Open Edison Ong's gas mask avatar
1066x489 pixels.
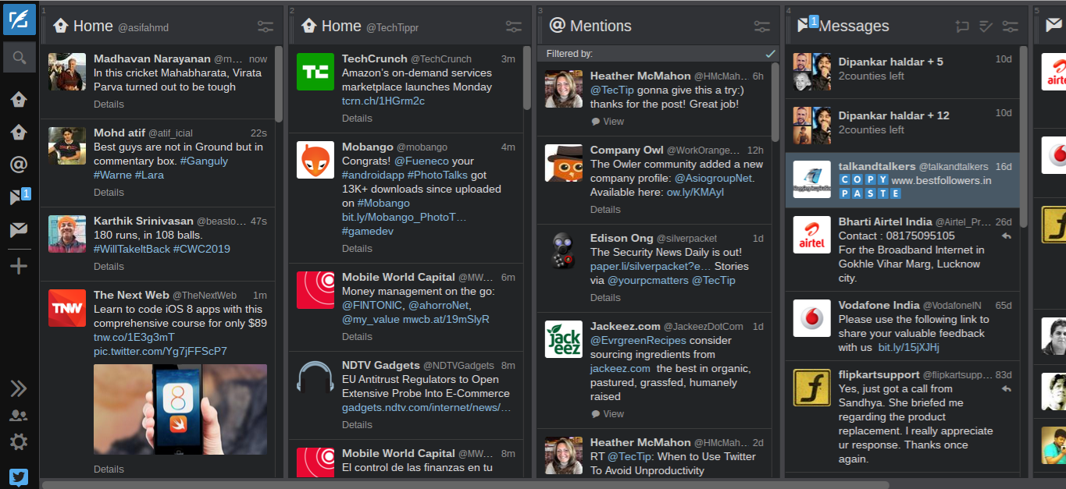point(564,251)
